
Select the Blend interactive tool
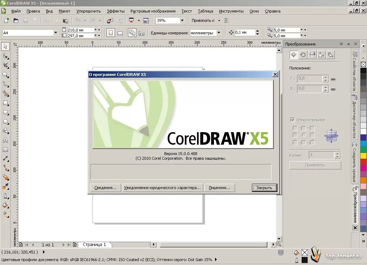5,177
